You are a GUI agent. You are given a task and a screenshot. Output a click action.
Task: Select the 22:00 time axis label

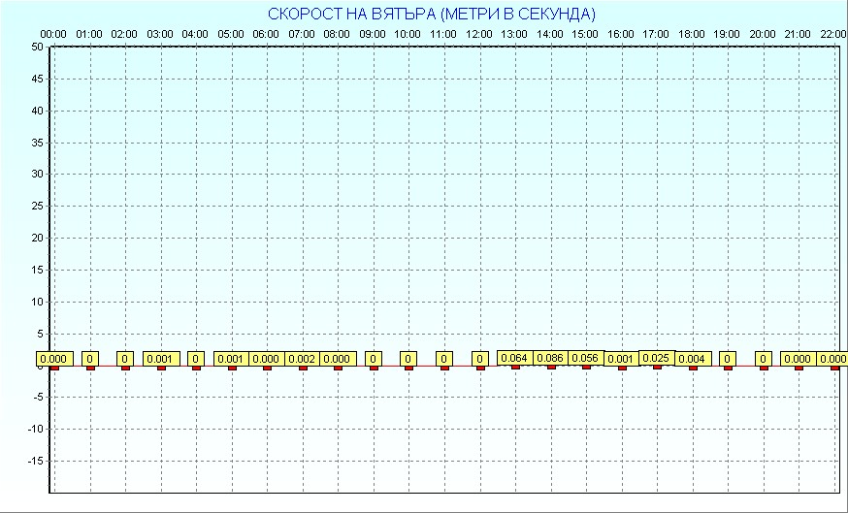832,34
